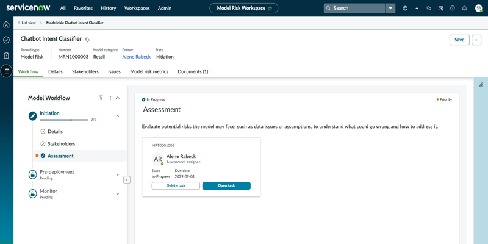The image size is (488, 244).
Task: Open the Favorites menu
Action: coord(83,9)
